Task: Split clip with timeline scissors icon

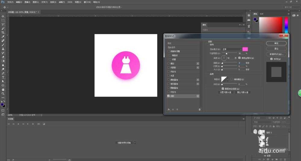Action: 39,124
